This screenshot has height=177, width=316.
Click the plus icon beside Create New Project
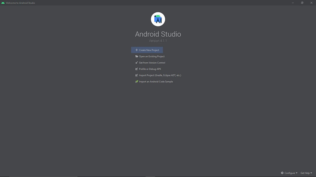point(136,50)
